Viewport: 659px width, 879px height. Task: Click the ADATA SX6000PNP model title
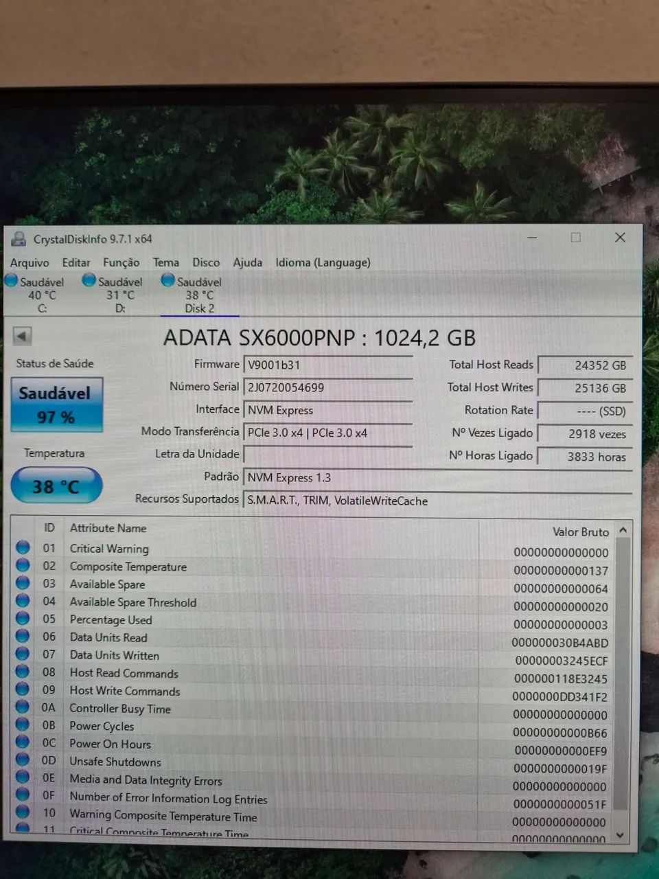tap(319, 338)
